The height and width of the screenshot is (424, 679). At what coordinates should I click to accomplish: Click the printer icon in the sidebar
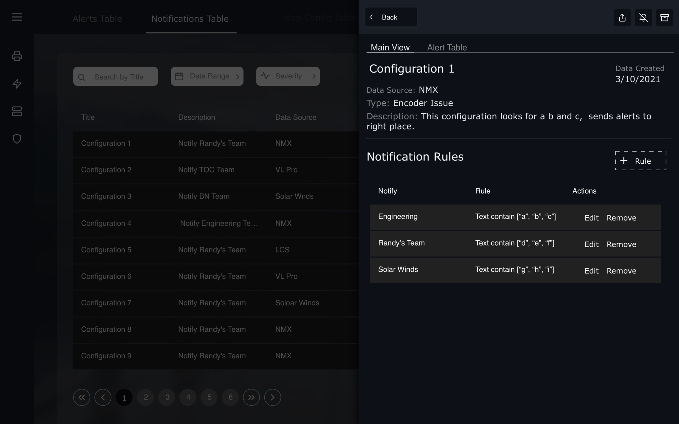pyautogui.click(x=17, y=56)
